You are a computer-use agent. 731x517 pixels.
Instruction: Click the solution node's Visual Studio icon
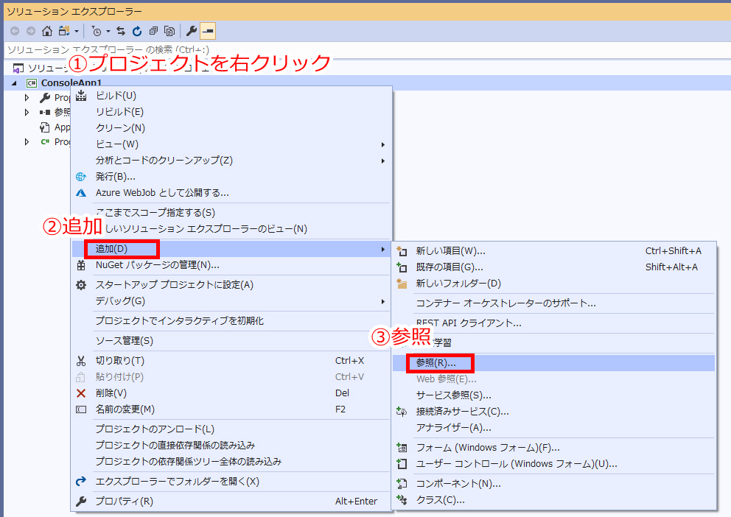18,68
